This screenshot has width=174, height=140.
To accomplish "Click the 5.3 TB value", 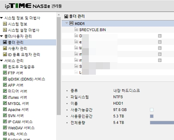I will pos(119,116).
